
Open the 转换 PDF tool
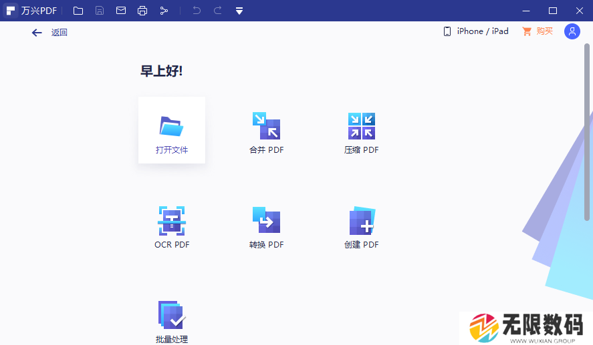[267, 228]
